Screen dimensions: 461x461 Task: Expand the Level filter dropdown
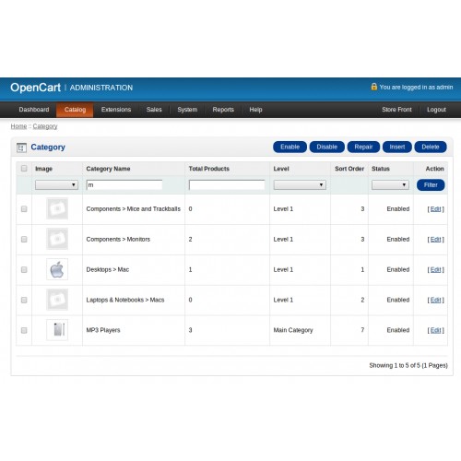click(x=300, y=185)
